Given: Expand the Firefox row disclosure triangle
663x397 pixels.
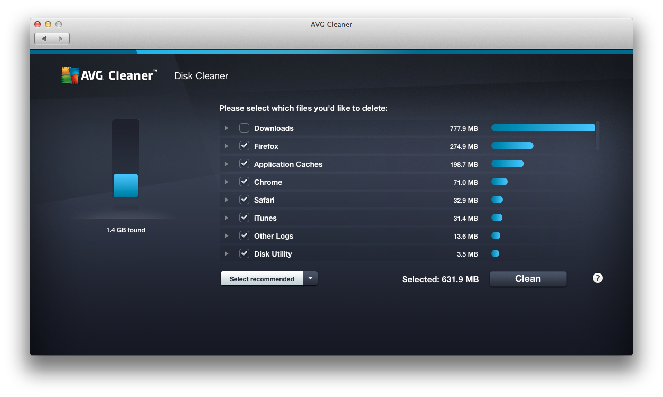Looking at the screenshot, I should (226, 146).
